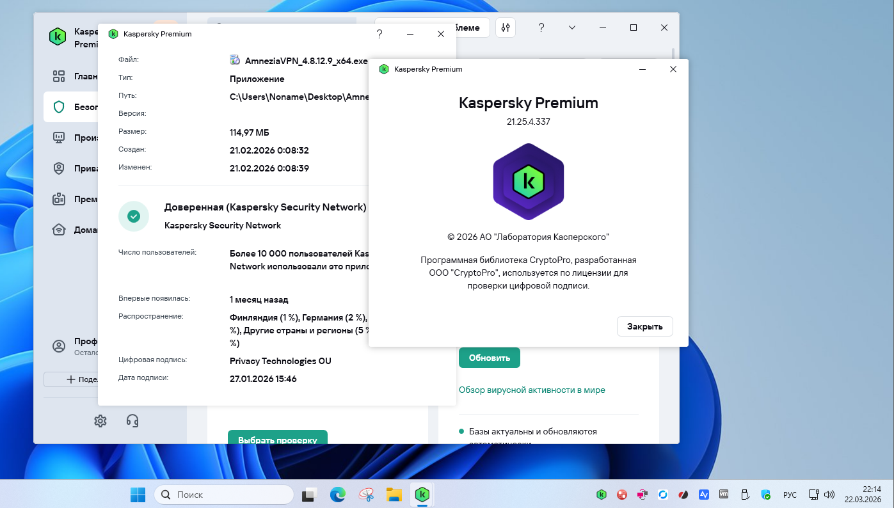Switch the РУС input language indicator
This screenshot has width=894, height=508.
pyautogui.click(x=790, y=495)
